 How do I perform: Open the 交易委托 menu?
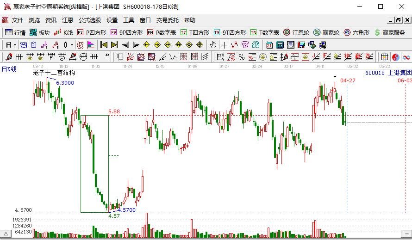click(x=168, y=20)
